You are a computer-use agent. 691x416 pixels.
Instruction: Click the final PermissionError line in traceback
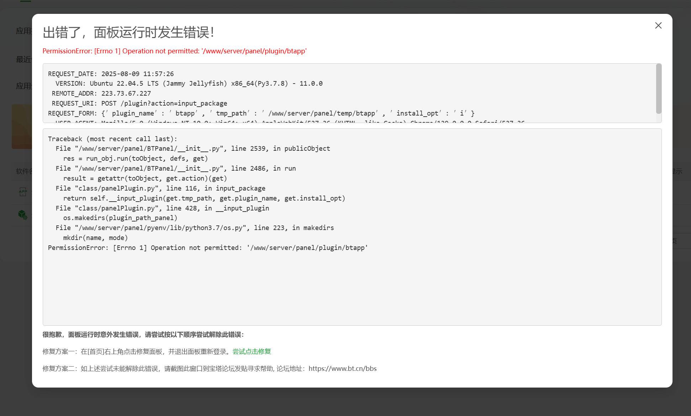tap(208, 248)
